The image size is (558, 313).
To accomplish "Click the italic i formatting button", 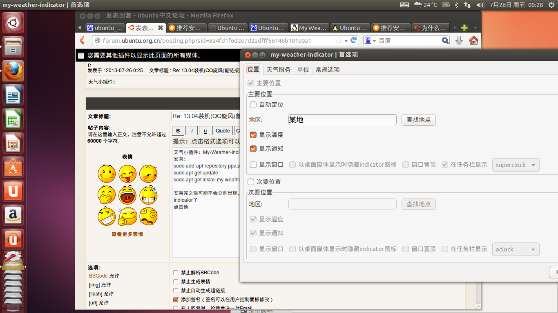I will (192, 130).
